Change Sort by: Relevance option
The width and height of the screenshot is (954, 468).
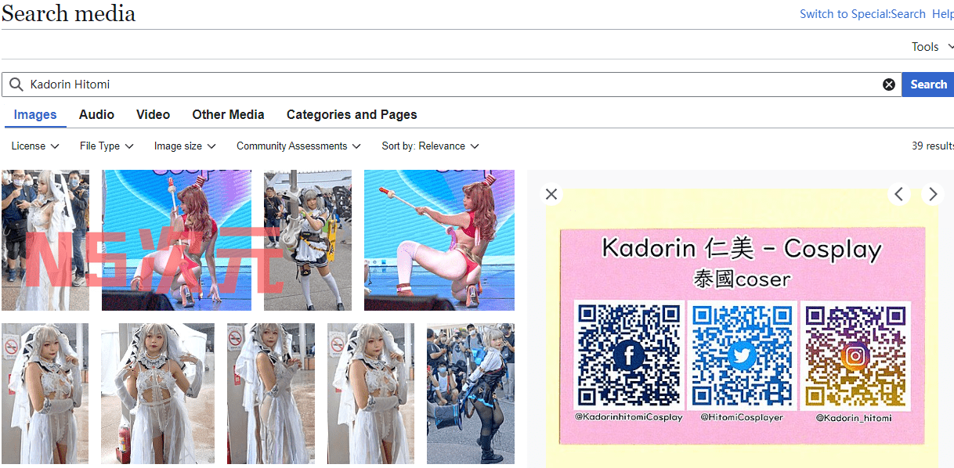coord(430,146)
